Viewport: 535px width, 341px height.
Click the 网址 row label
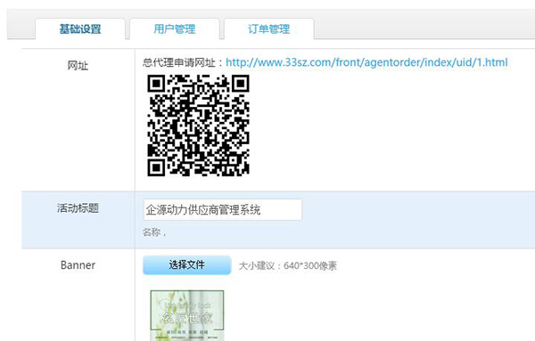point(78,65)
